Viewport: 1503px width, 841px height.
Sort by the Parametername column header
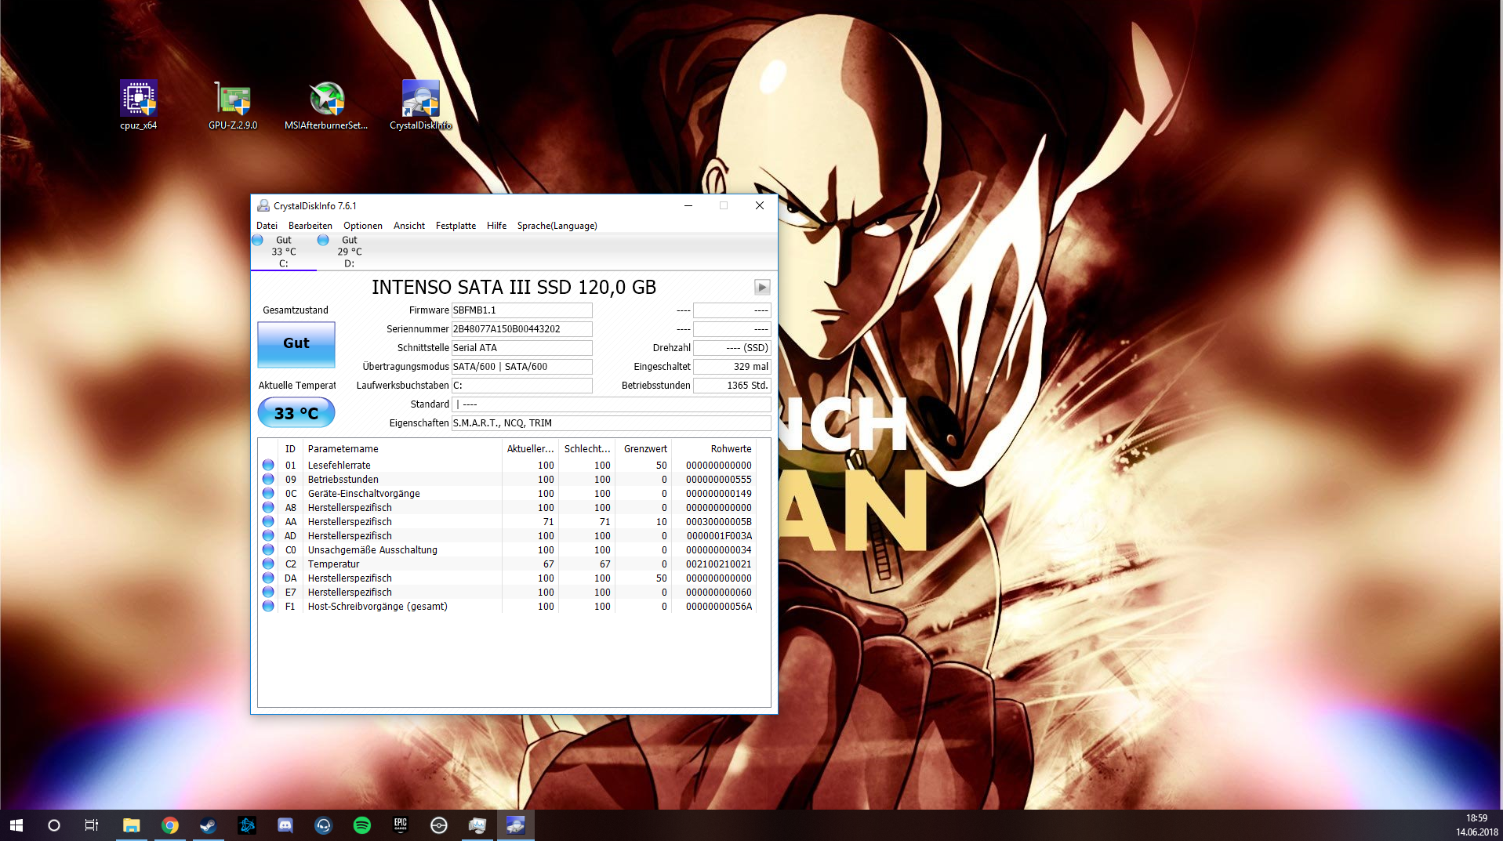pos(402,449)
